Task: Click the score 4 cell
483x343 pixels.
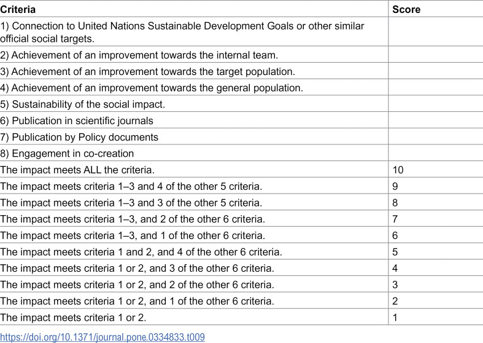Action: tap(436, 268)
